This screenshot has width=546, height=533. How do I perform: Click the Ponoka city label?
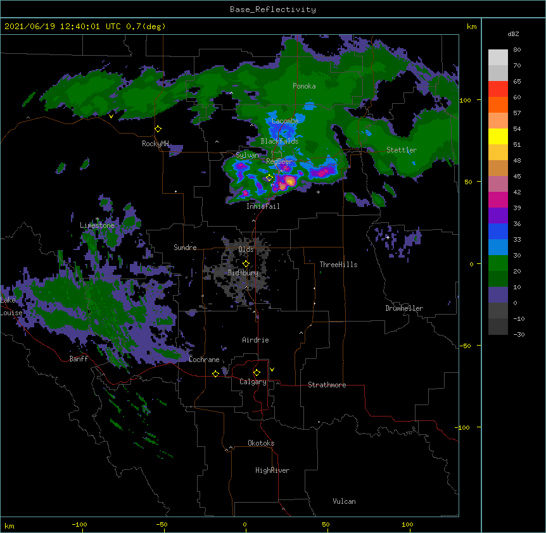click(x=304, y=86)
